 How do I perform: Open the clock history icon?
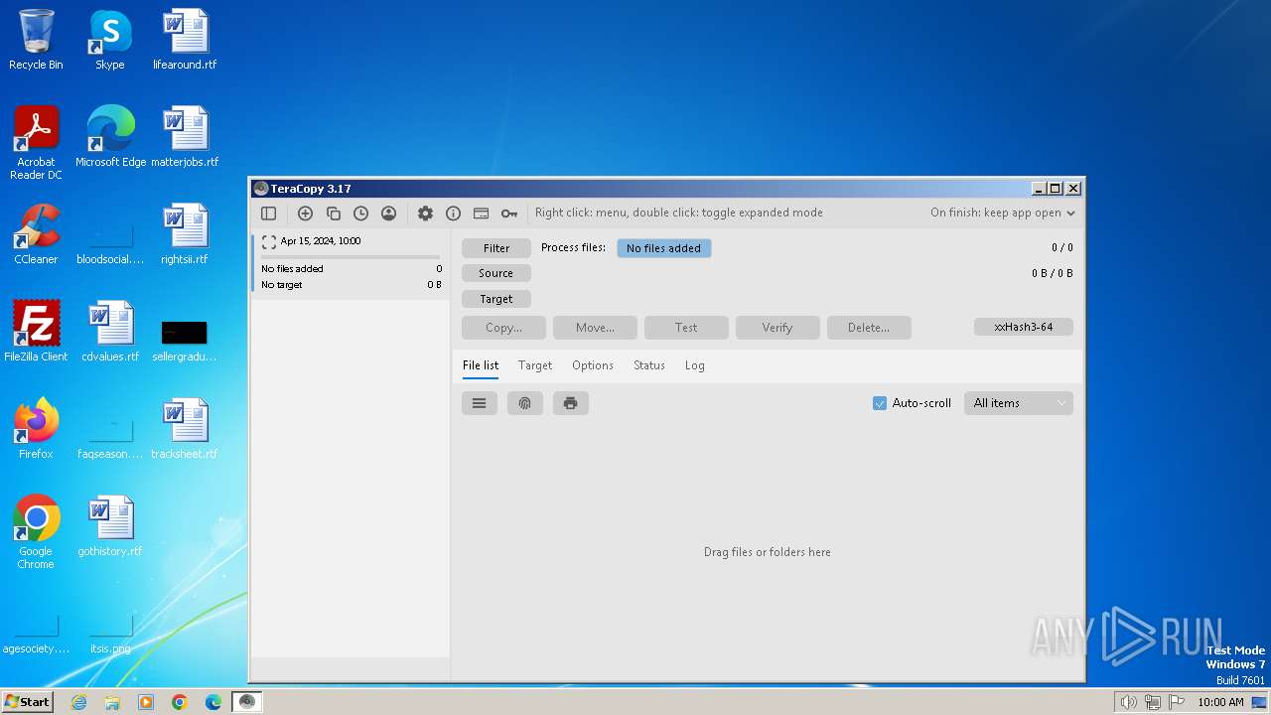click(360, 214)
